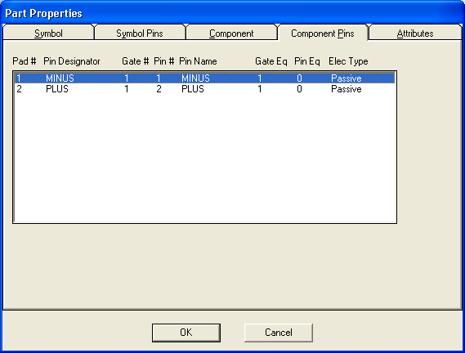Viewport: 465px width, 353px height.
Task: Click the Gate Eq column header
Action: (271, 61)
